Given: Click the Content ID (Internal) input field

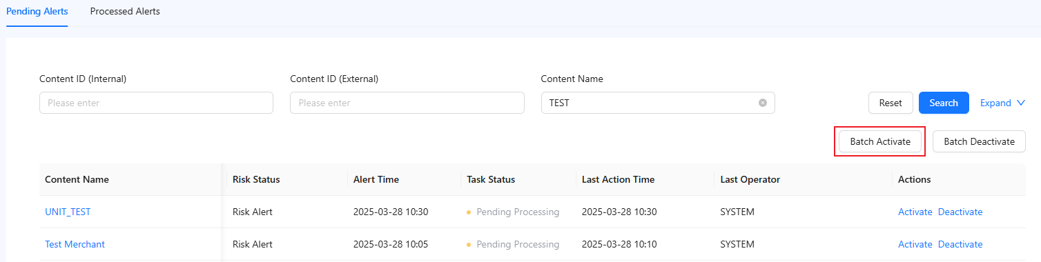Looking at the screenshot, I should click(156, 103).
